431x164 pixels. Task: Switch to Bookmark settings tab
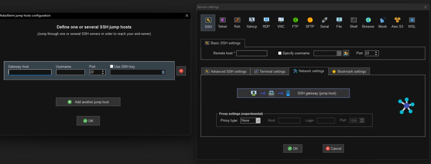point(349,71)
